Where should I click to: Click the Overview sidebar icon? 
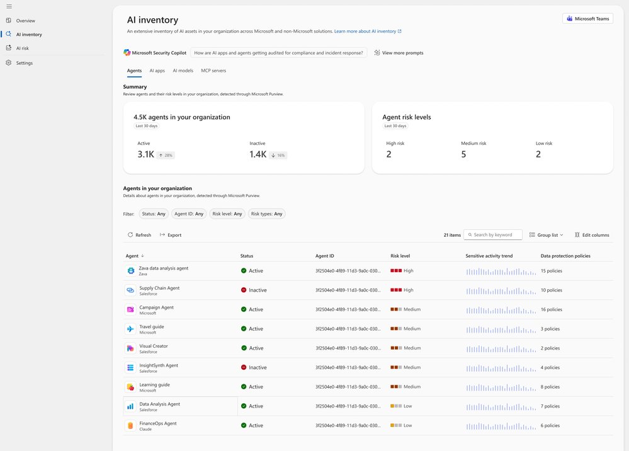8,20
